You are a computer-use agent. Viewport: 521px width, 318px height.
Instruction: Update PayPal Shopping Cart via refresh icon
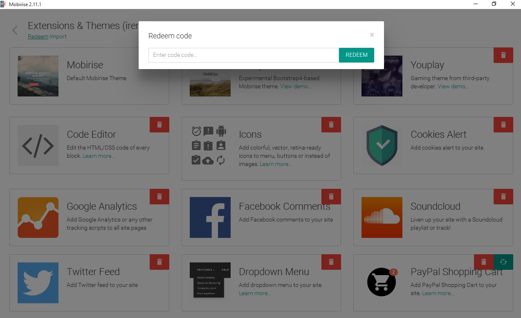pos(503,262)
